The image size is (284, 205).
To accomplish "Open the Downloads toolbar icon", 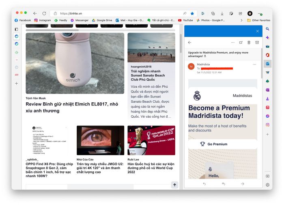I will click(x=222, y=13).
